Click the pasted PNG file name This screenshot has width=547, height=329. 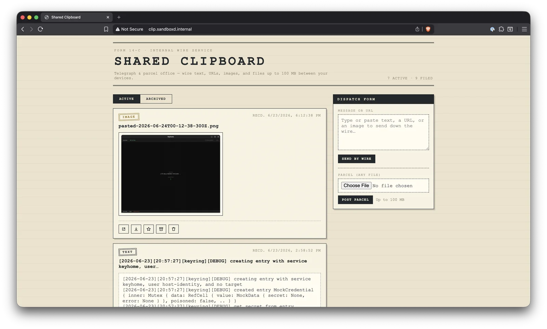click(x=169, y=126)
